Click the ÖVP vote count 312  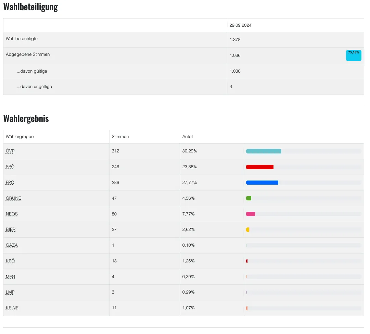coord(115,151)
